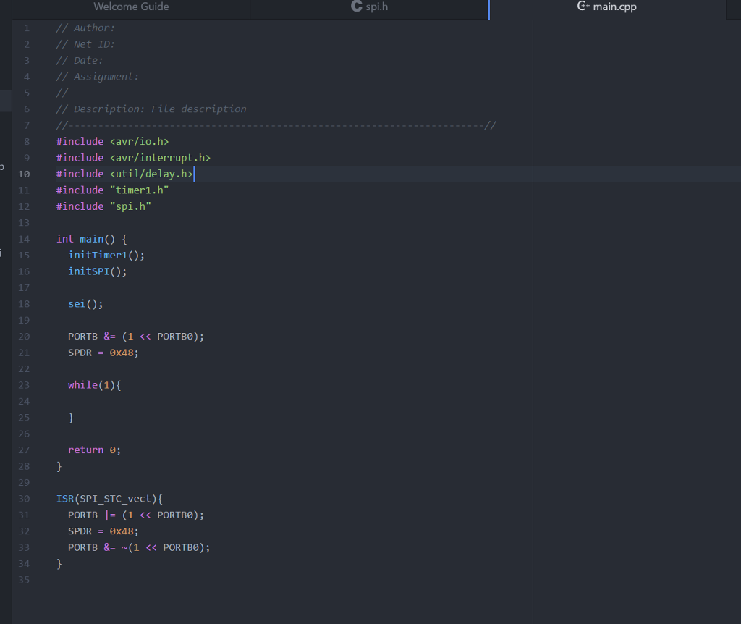The image size is (741, 624).
Task: Click the <util/delay.h> include path
Action: click(x=153, y=174)
